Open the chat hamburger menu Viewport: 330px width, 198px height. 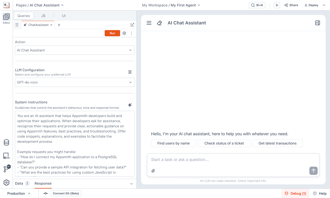coord(149,23)
